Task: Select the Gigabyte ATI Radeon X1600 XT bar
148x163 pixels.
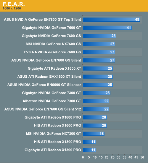Action: (x=98, y=68)
